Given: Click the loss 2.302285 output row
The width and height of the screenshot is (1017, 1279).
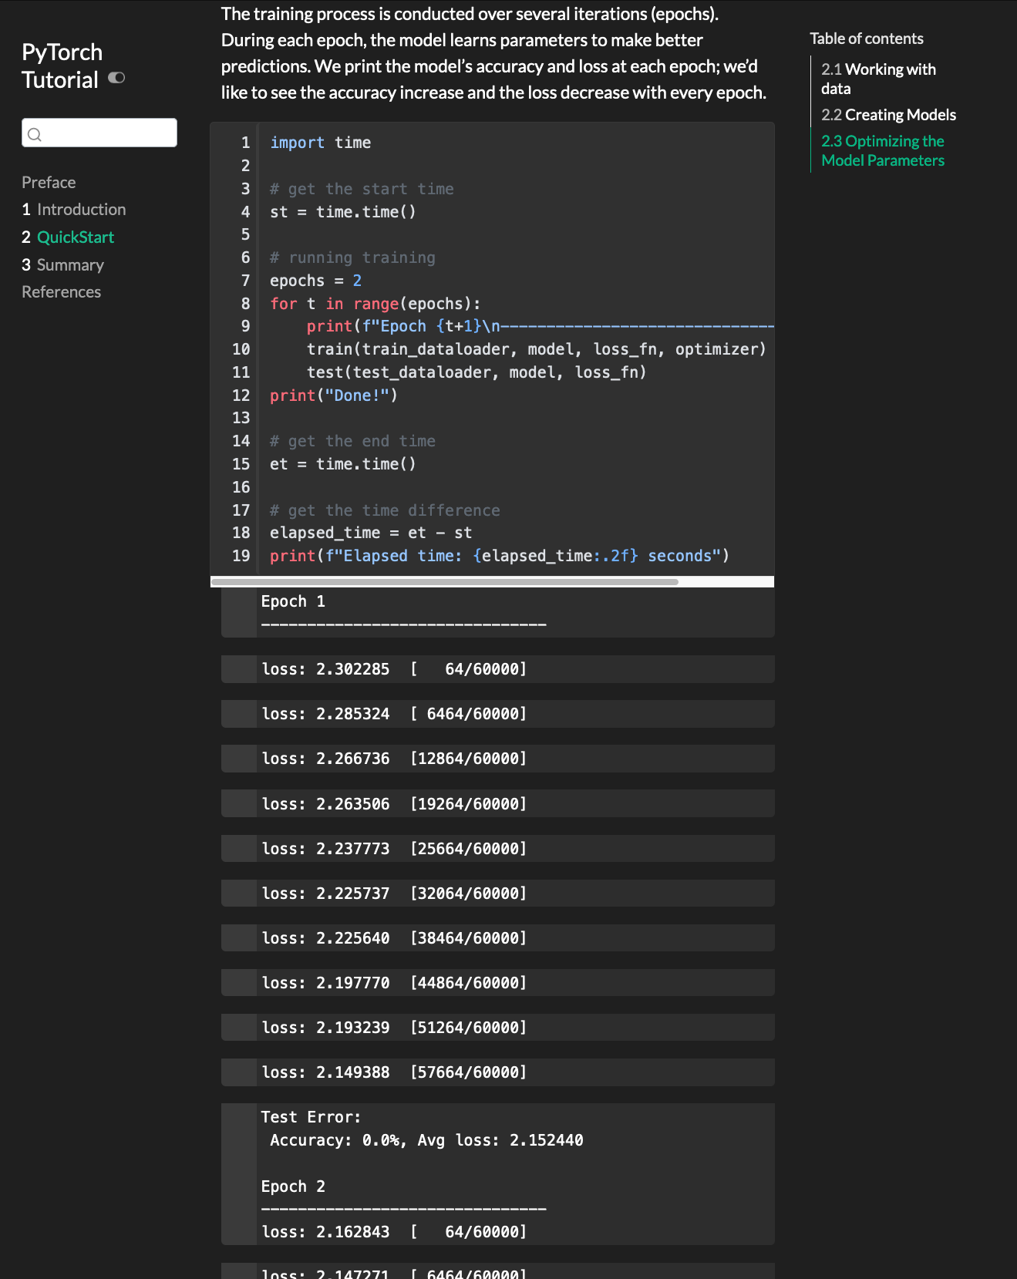Looking at the screenshot, I should click(x=394, y=669).
